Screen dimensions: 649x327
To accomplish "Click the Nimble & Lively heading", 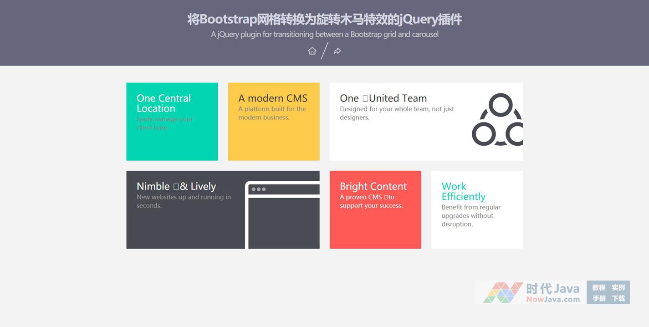I will (176, 186).
